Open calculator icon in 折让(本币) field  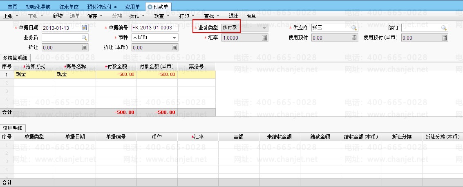point(174,47)
